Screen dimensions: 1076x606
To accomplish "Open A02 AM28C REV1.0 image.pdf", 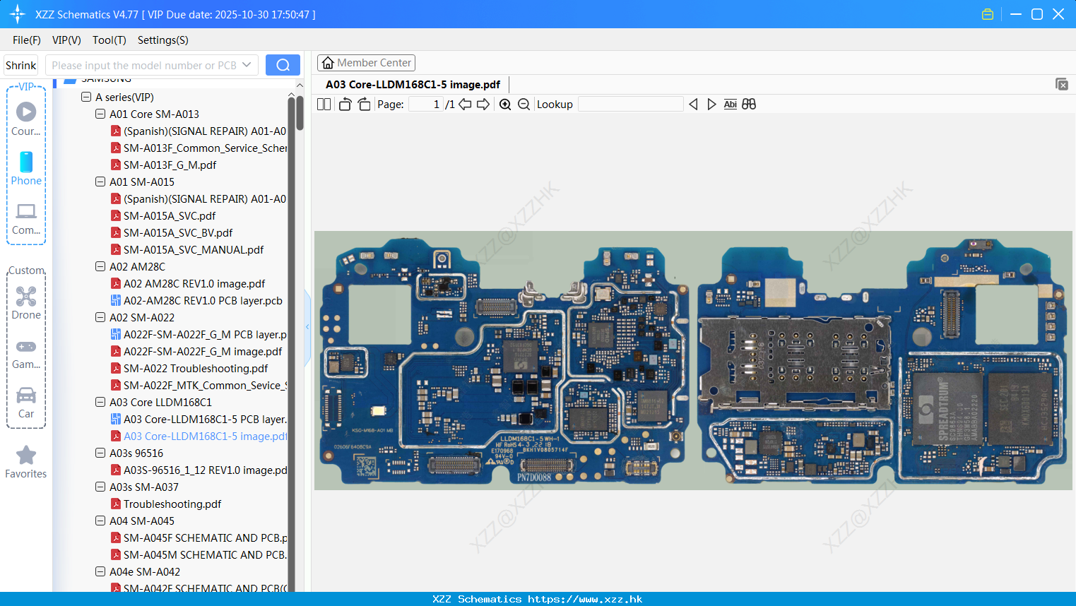I will point(188,283).
